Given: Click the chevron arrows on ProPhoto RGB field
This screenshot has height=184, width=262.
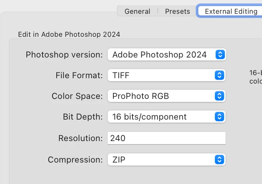Looking at the screenshot, I should coord(219,96).
